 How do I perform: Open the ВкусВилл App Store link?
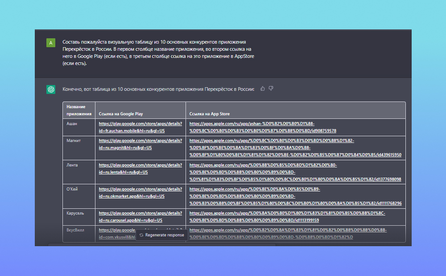pos(288,234)
